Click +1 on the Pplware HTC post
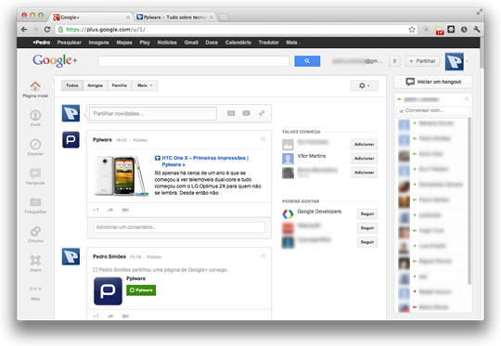This screenshot has height=346, width=501. click(x=96, y=210)
